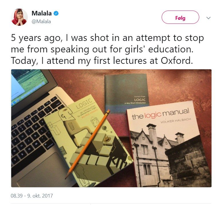This screenshot has width=223, height=205.
Task: Open Malala's profile picture avatar
Action: click(19, 17)
